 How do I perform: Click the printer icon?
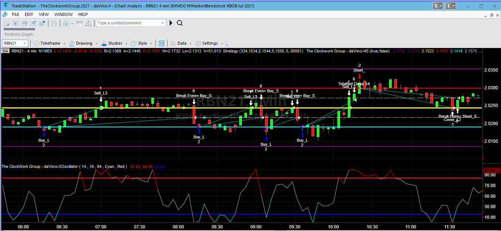click(54, 23)
